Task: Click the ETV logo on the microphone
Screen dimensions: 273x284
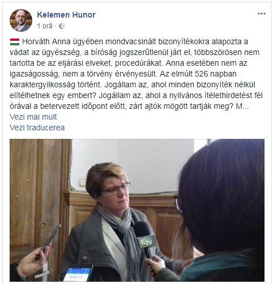Action: pos(147,241)
